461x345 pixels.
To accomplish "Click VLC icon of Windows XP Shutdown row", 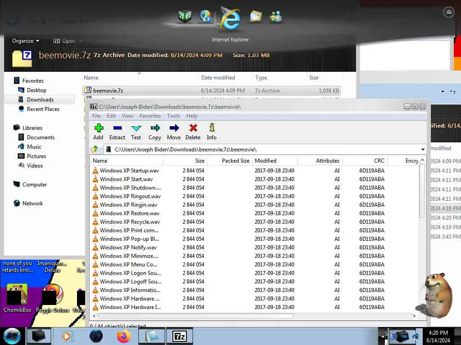I will point(95,187).
